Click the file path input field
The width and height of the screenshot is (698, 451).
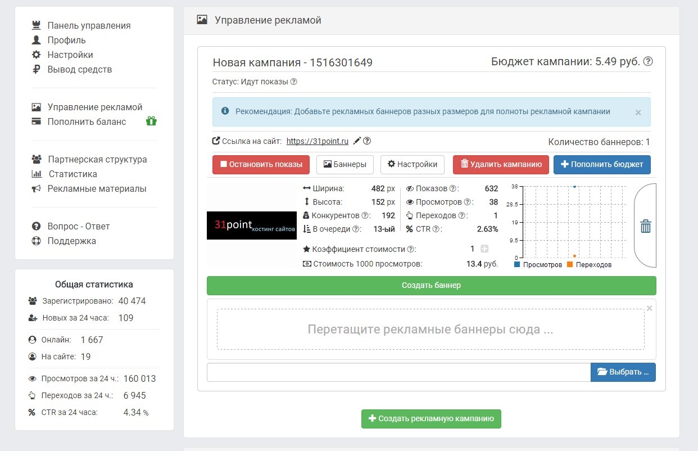(398, 372)
